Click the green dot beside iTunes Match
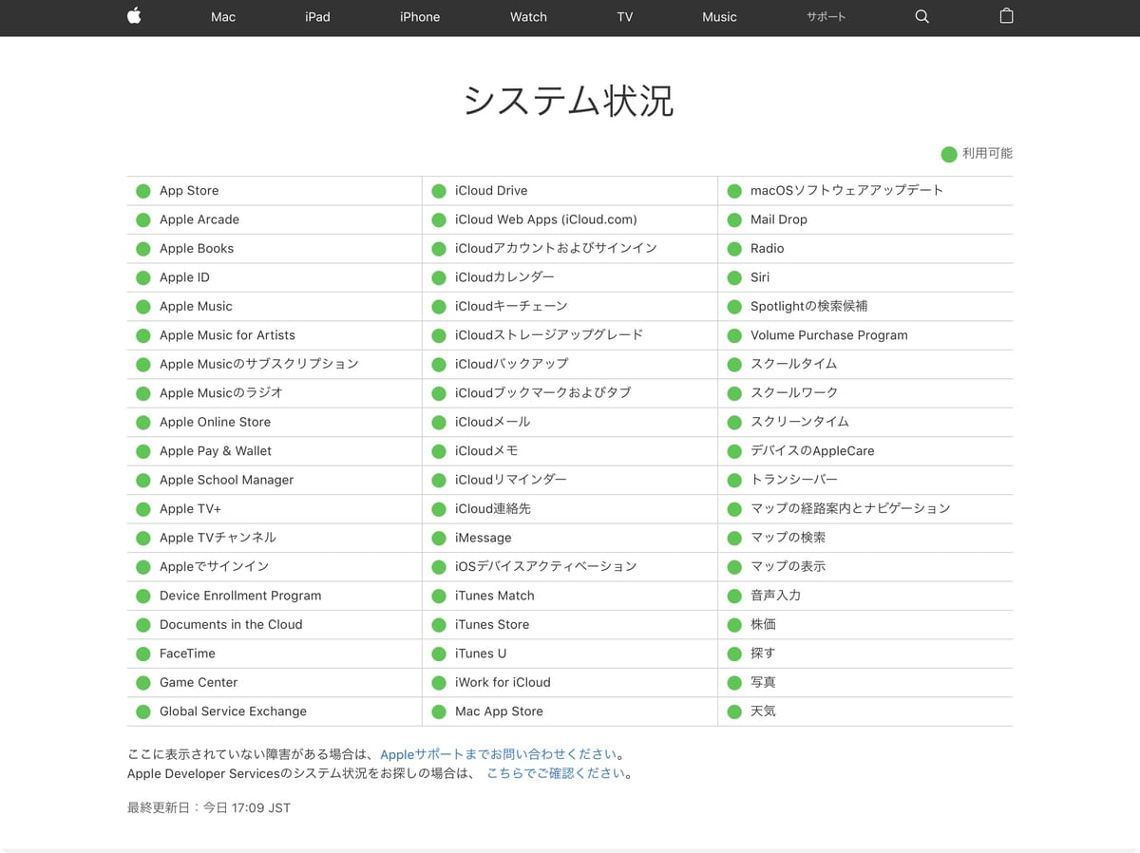 [438, 597]
